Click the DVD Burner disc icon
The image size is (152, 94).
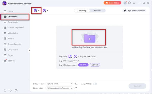click(x=5, y=50)
